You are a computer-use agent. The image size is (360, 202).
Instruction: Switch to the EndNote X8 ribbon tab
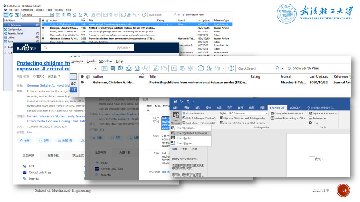pos(277,108)
